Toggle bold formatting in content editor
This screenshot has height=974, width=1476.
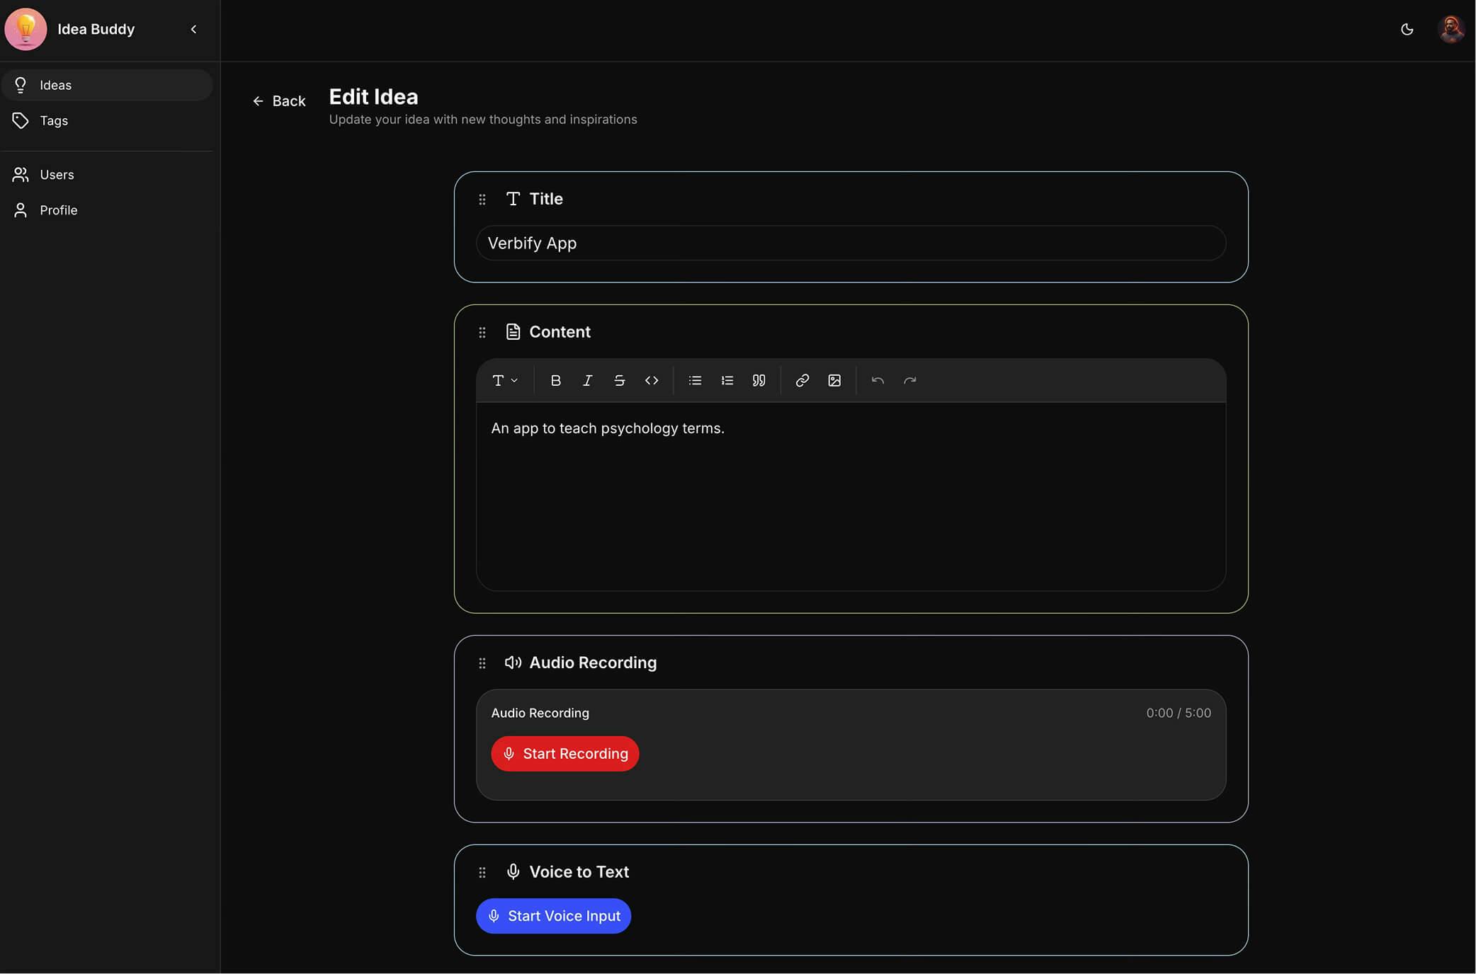[x=555, y=381]
